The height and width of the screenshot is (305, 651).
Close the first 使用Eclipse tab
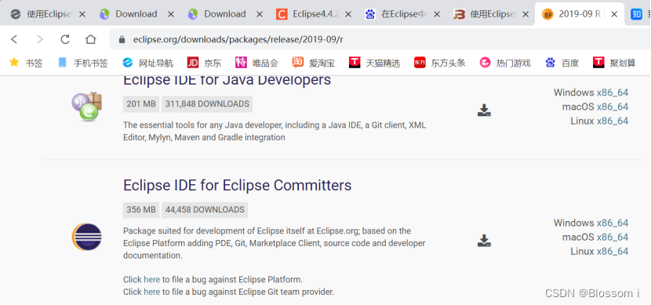click(82, 14)
